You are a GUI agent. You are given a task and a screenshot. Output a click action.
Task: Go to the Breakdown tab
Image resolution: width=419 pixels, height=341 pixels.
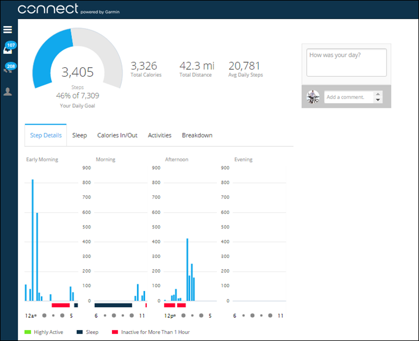[197, 135]
